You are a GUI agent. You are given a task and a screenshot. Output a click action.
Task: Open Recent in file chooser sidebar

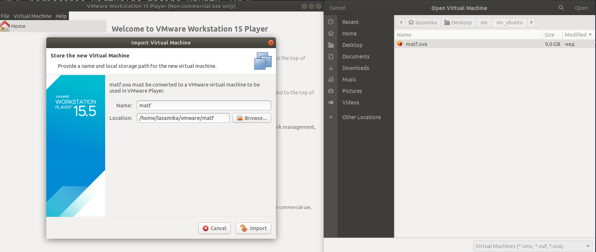point(350,22)
